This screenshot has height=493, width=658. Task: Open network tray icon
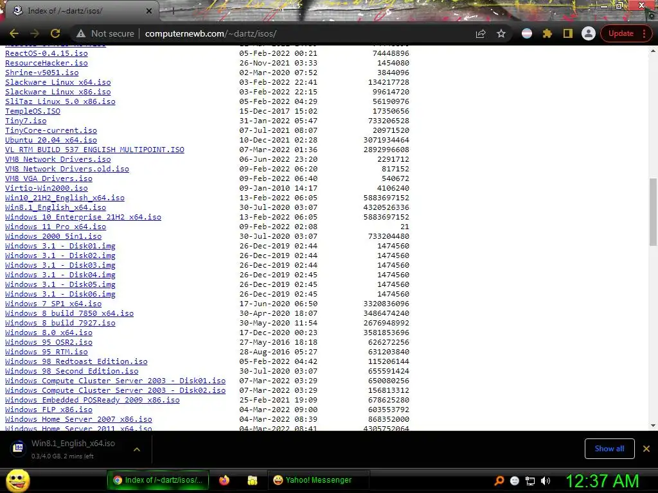coord(530,481)
